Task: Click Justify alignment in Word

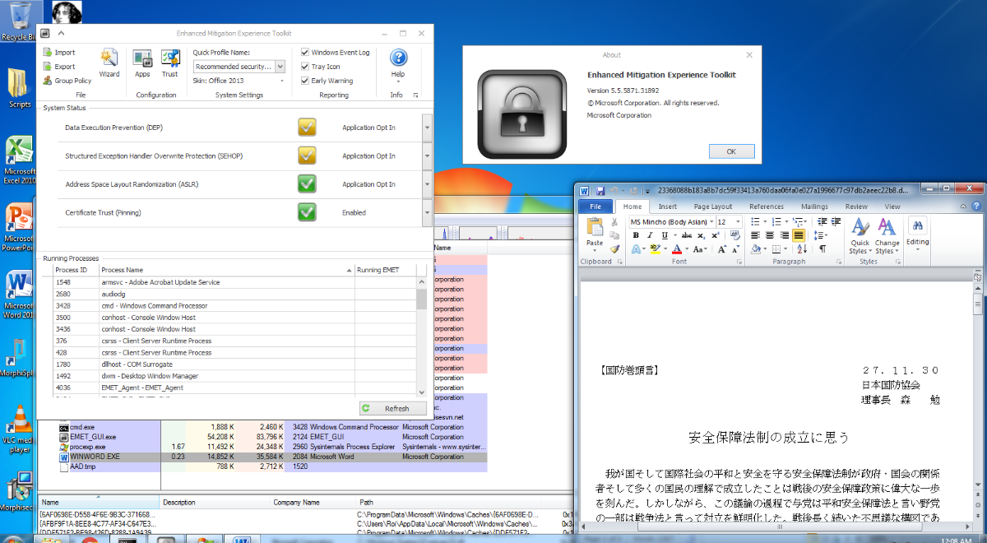Action: pyautogui.click(x=798, y=235)
